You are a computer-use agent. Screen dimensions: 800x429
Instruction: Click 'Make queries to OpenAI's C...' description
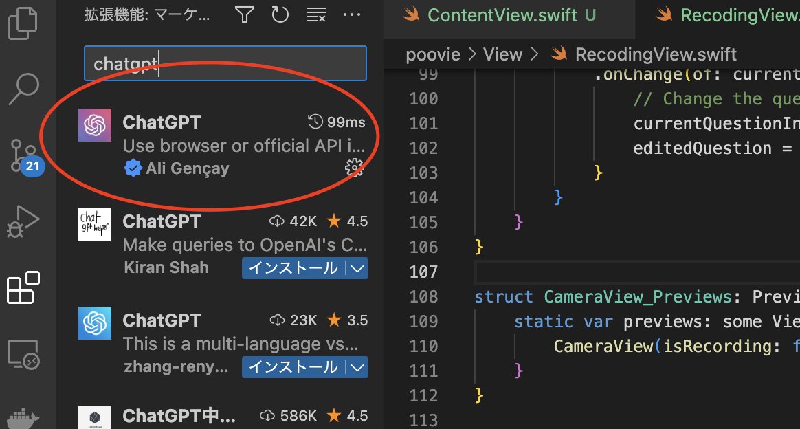tap(245, 245)
